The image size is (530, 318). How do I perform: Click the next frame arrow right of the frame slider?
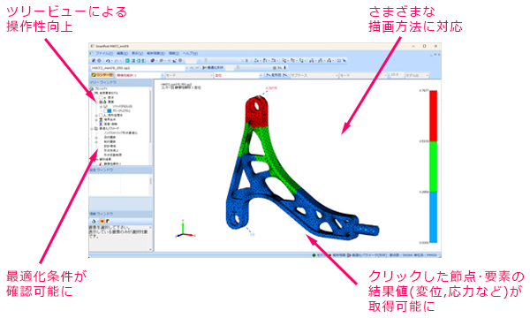[x=242, y=60]
